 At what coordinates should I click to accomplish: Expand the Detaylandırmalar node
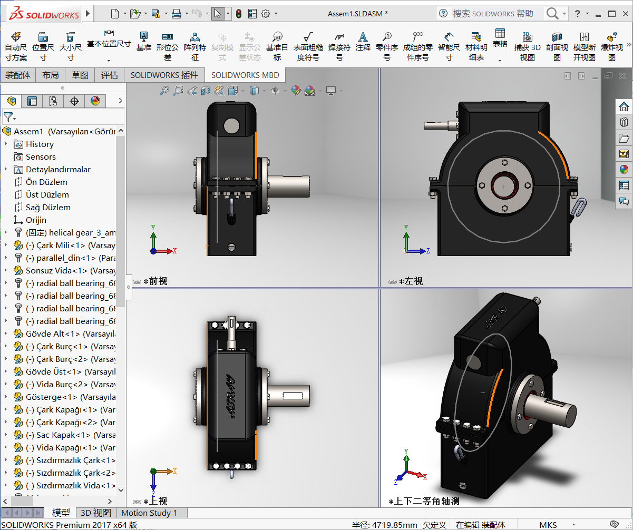click(6, 169)
